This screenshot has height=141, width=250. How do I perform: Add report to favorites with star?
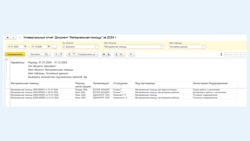click(x=20, y=38)
